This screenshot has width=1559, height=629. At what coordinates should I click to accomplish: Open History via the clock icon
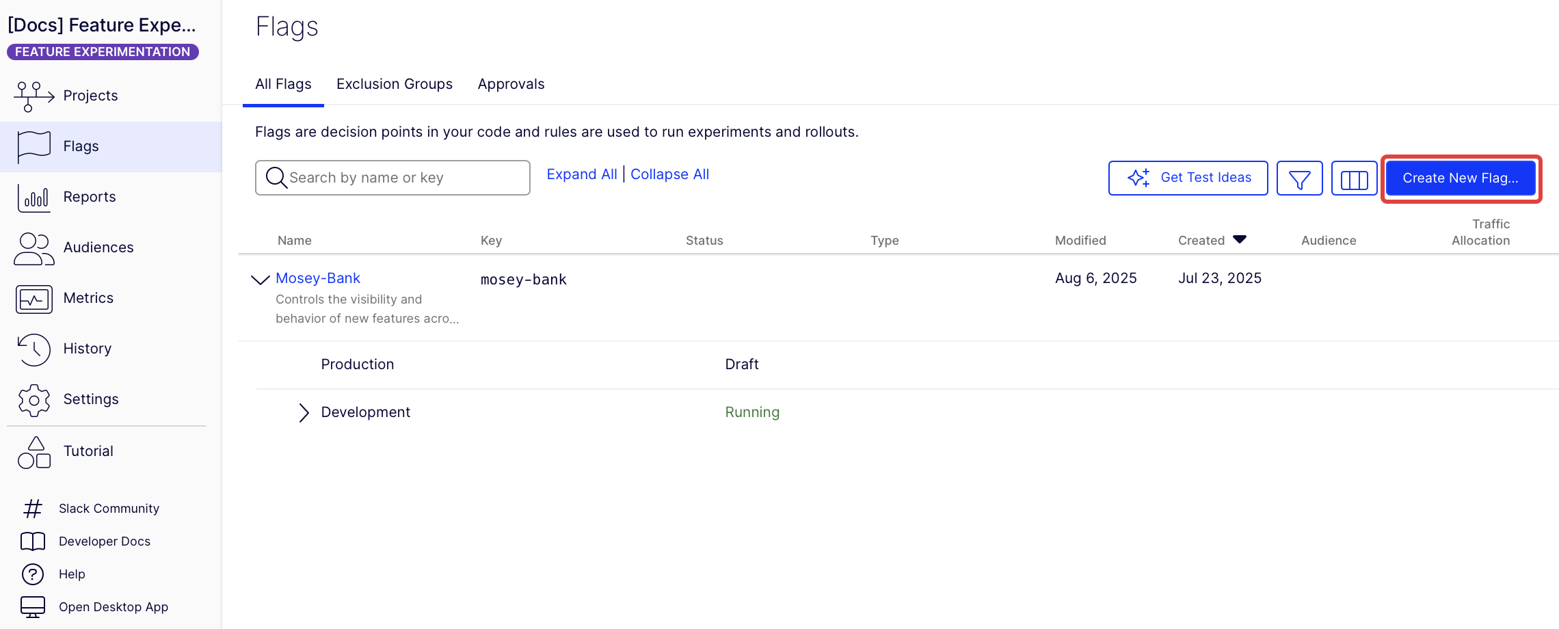point(33,349)
